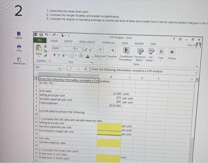Viewport: 208px width, 163px height.
Task: Select the column C header
Action: pos(130,78)
